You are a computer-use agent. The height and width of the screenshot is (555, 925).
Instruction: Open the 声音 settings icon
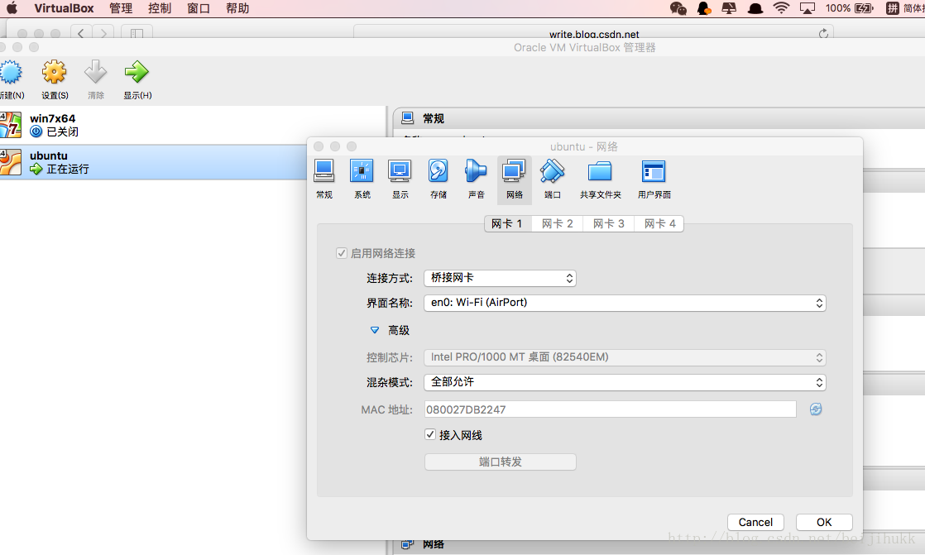pos(476,175)
